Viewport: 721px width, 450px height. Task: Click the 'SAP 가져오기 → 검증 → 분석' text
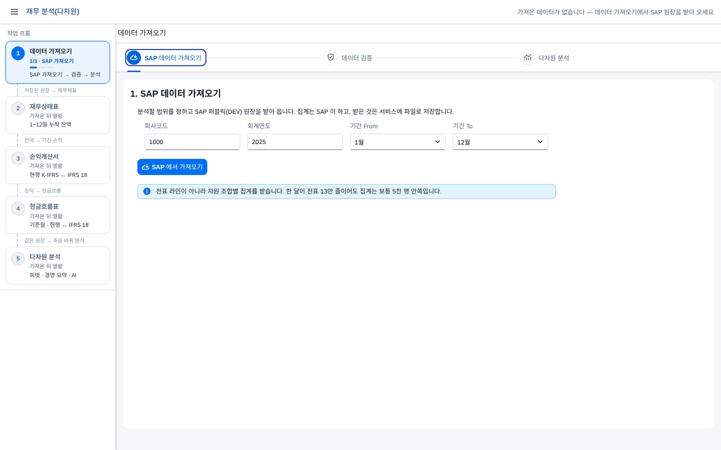tap(65, 74)
